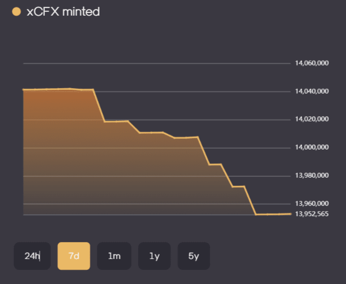The height and width of the screenshot is (284, 346).
Task: Click the leftmost start point of the line
Action: [x=23, y=89]
